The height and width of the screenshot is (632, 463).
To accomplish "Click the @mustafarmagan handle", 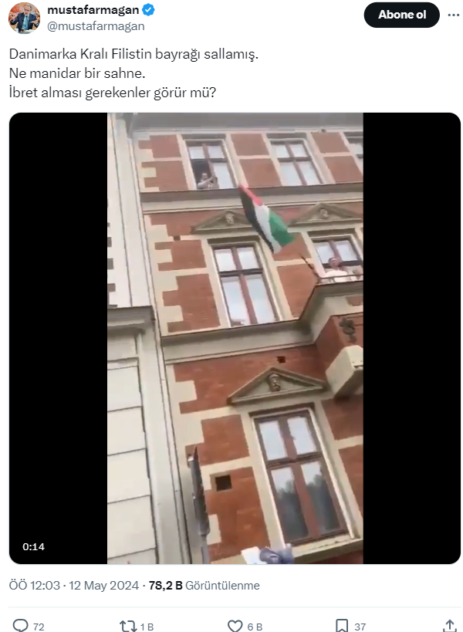I will click(96, 26).
